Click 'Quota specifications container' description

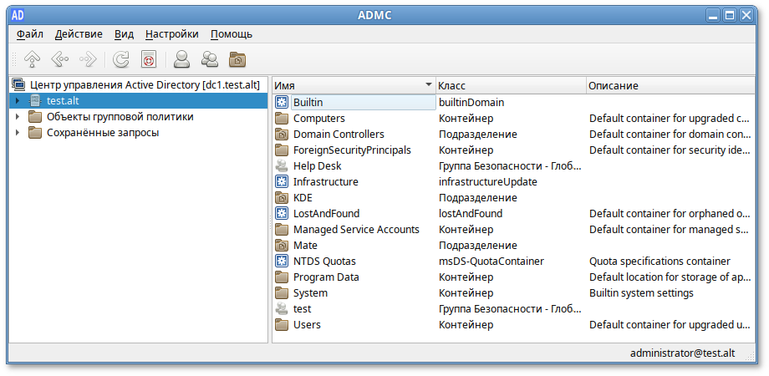[x=660, y=261]
